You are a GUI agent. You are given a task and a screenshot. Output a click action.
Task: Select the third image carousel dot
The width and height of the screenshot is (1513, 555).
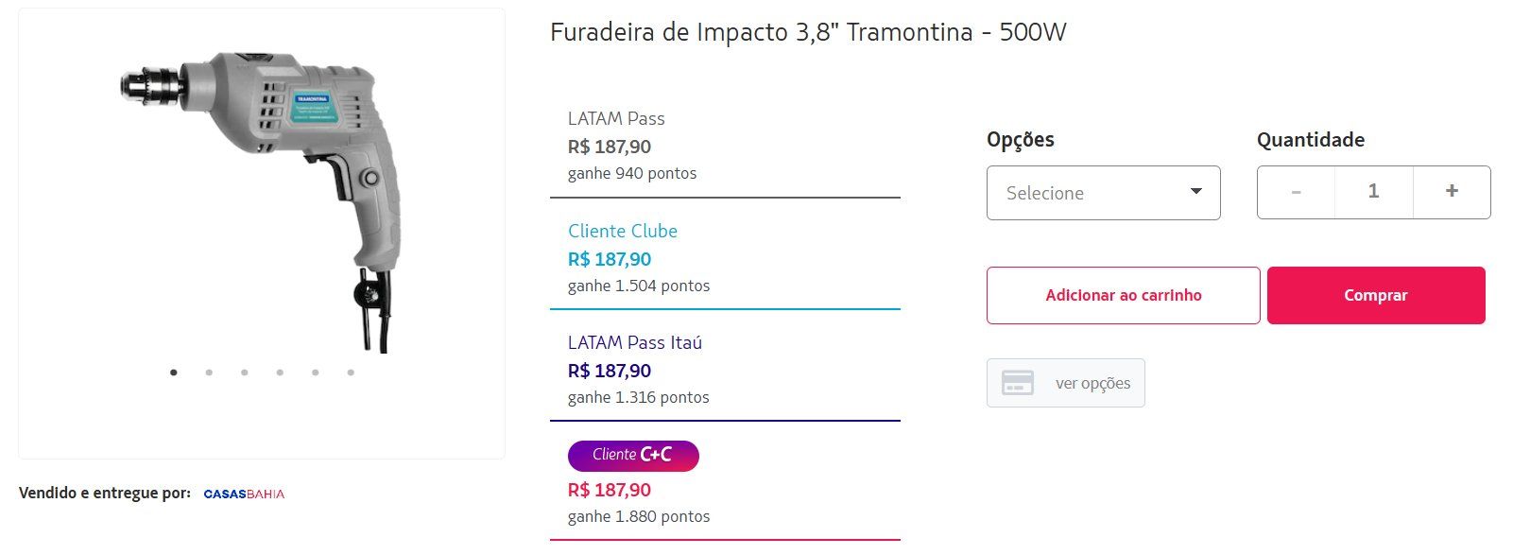point(245,373)
